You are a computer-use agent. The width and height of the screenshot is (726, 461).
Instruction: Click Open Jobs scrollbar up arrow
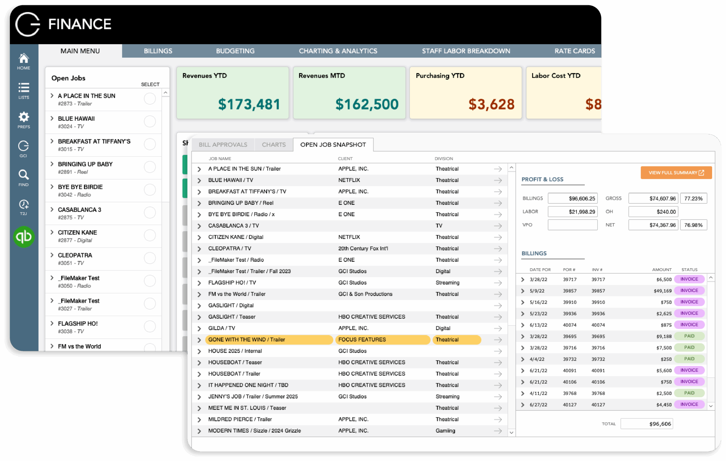[x=165, y=93]
